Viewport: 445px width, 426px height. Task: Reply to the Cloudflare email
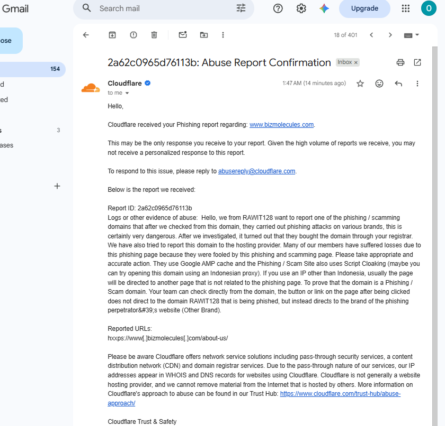(x=398, y=84)
